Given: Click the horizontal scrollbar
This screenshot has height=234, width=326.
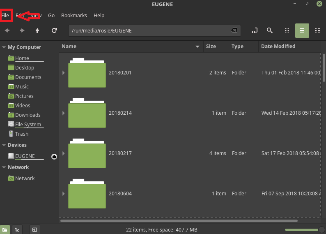Looking at the screenshot, I should 179,221.
